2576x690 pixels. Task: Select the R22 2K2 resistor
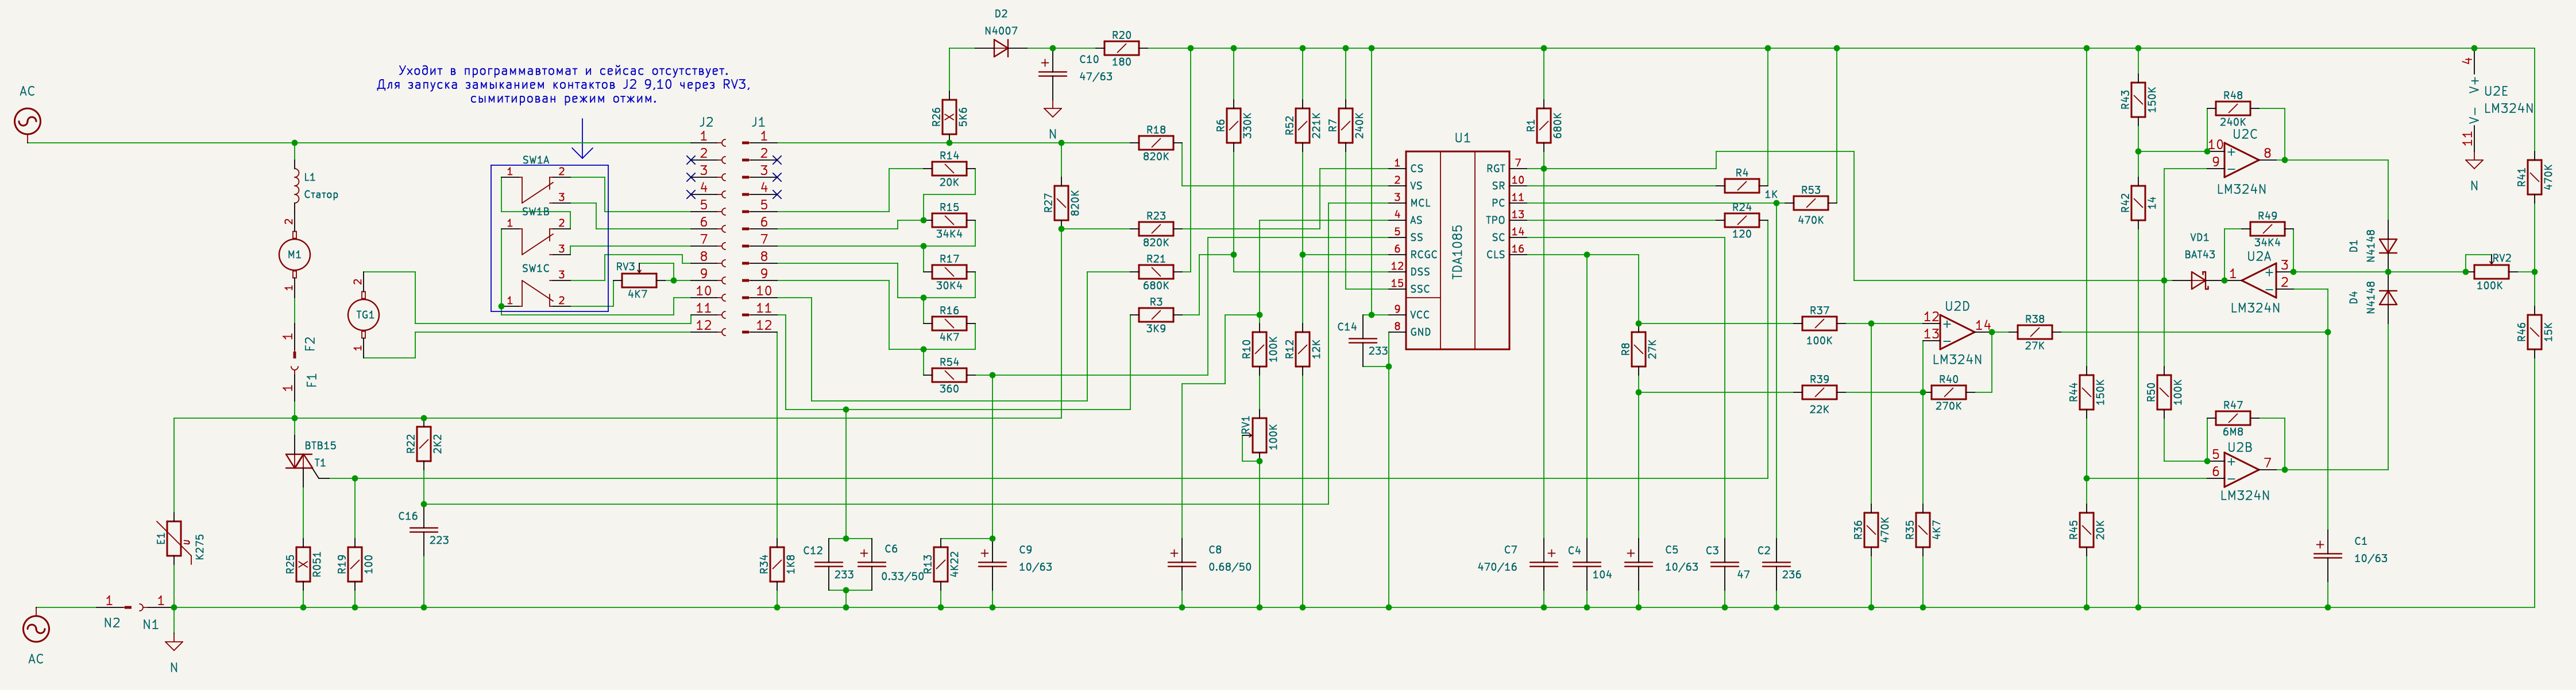(x=424, y=443)
